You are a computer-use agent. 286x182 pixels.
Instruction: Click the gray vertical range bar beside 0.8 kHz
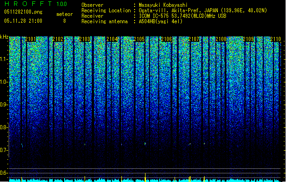[9, 140]
